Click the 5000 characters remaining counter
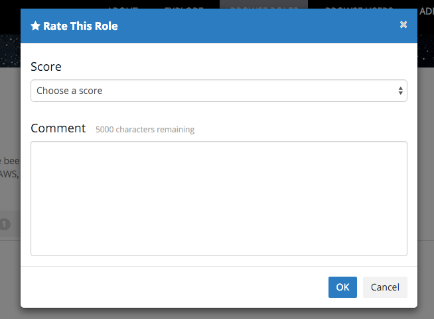Image resolution: width=434 pixels, height=319 pixels. [145, 130]
